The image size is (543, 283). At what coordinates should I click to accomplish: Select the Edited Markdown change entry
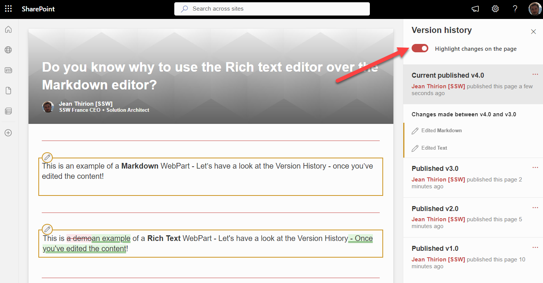[x=441, y=130]
